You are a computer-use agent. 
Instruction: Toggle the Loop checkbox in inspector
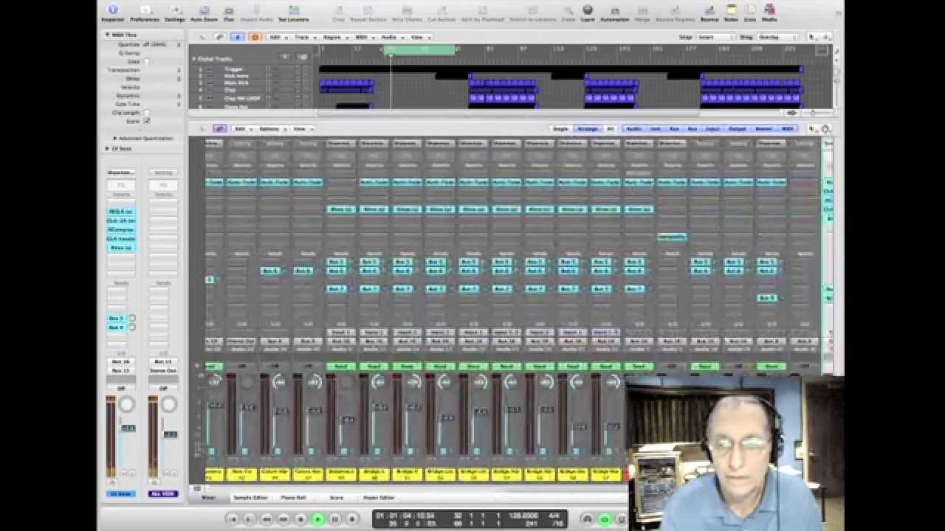click(147, 62)
